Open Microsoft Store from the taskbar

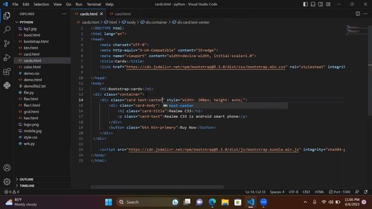(x=238, y=202)
